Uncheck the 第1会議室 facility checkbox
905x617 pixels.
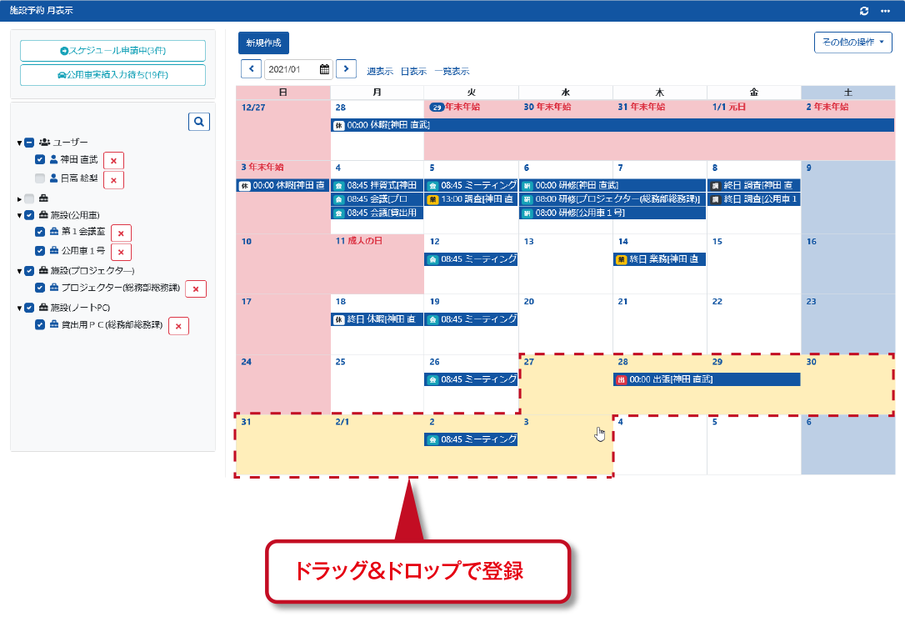[x=40, y=233]
